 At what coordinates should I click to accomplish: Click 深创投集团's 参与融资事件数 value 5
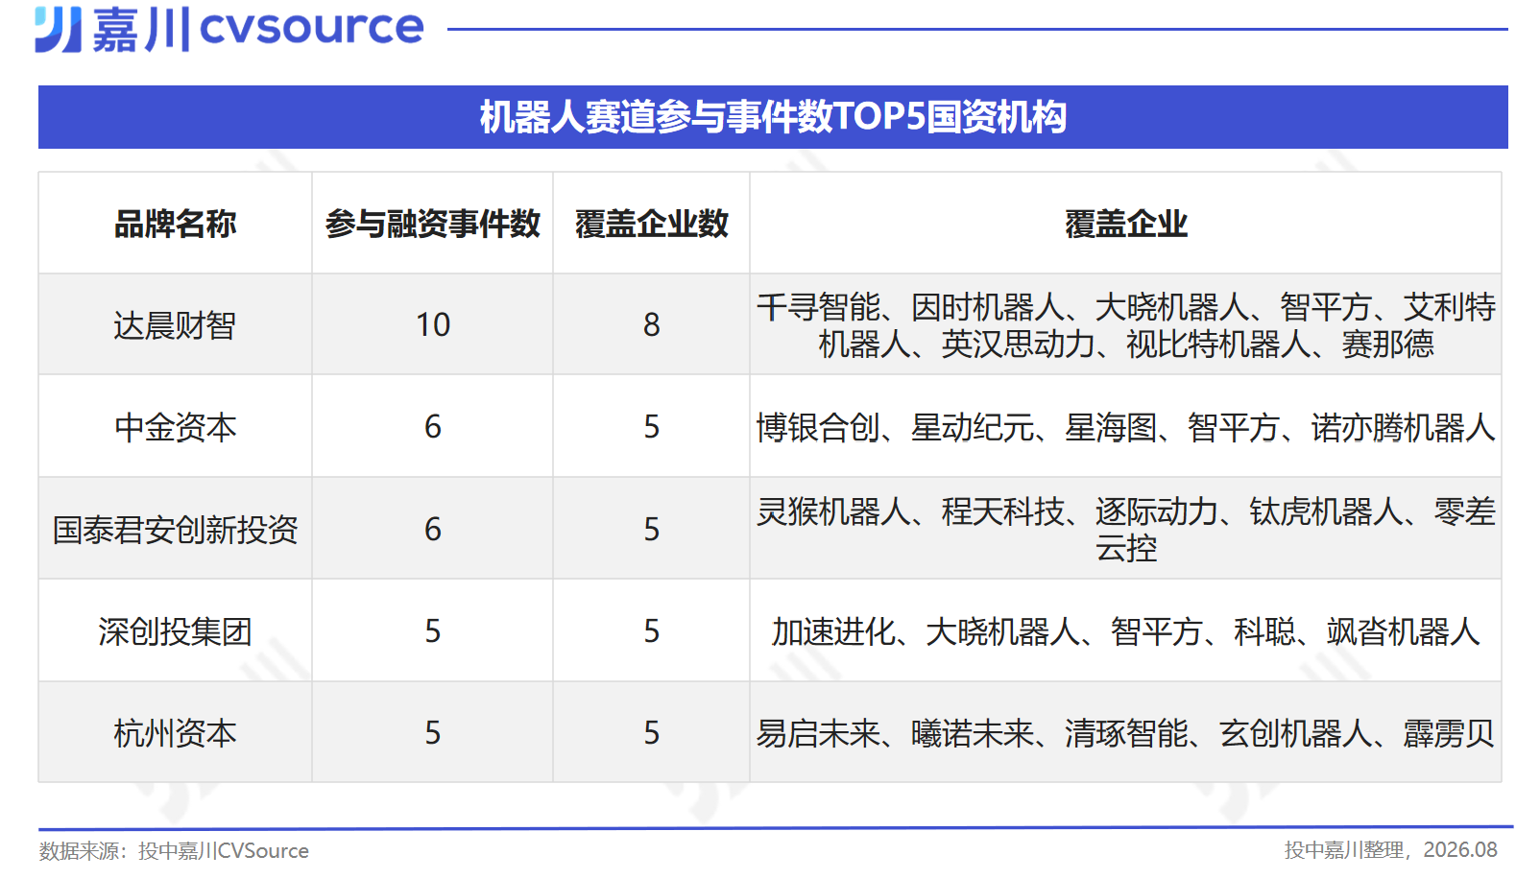point(433,631)
